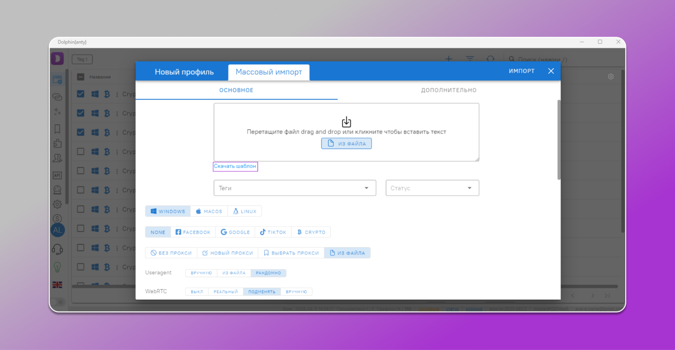Click the extensions puzzle icon in sidebar

tap(57, 144)
